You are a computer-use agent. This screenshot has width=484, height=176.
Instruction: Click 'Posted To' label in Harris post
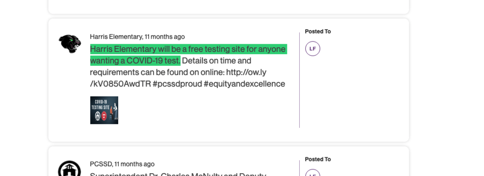(x=318, y=32)
